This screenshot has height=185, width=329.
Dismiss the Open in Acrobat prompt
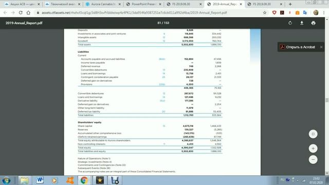click(321, 47)
